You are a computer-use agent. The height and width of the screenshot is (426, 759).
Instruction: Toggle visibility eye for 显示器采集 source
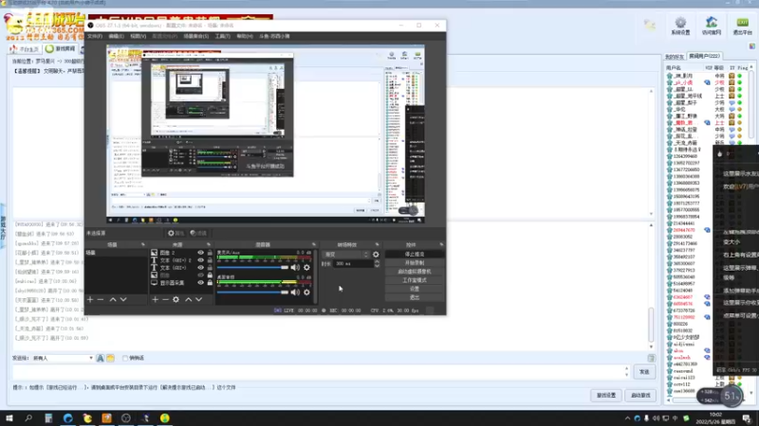[200, 282]
